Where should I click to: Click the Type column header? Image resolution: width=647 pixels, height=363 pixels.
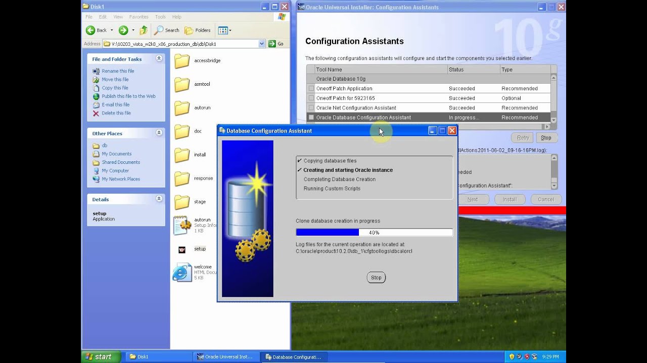pyautogui.click(x=525, y=70)
